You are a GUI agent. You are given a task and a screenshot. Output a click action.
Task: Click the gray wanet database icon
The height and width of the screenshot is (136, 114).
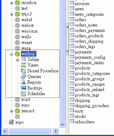coord(17,43)
